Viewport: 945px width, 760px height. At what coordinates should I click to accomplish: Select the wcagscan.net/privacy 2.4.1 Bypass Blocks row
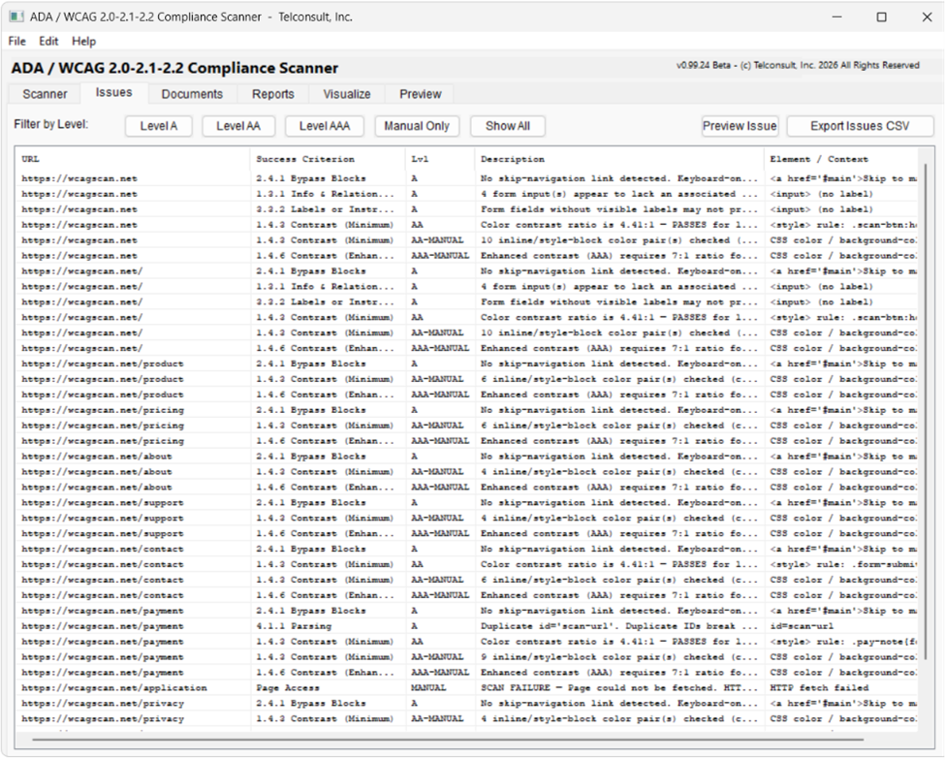coord(467,704)
